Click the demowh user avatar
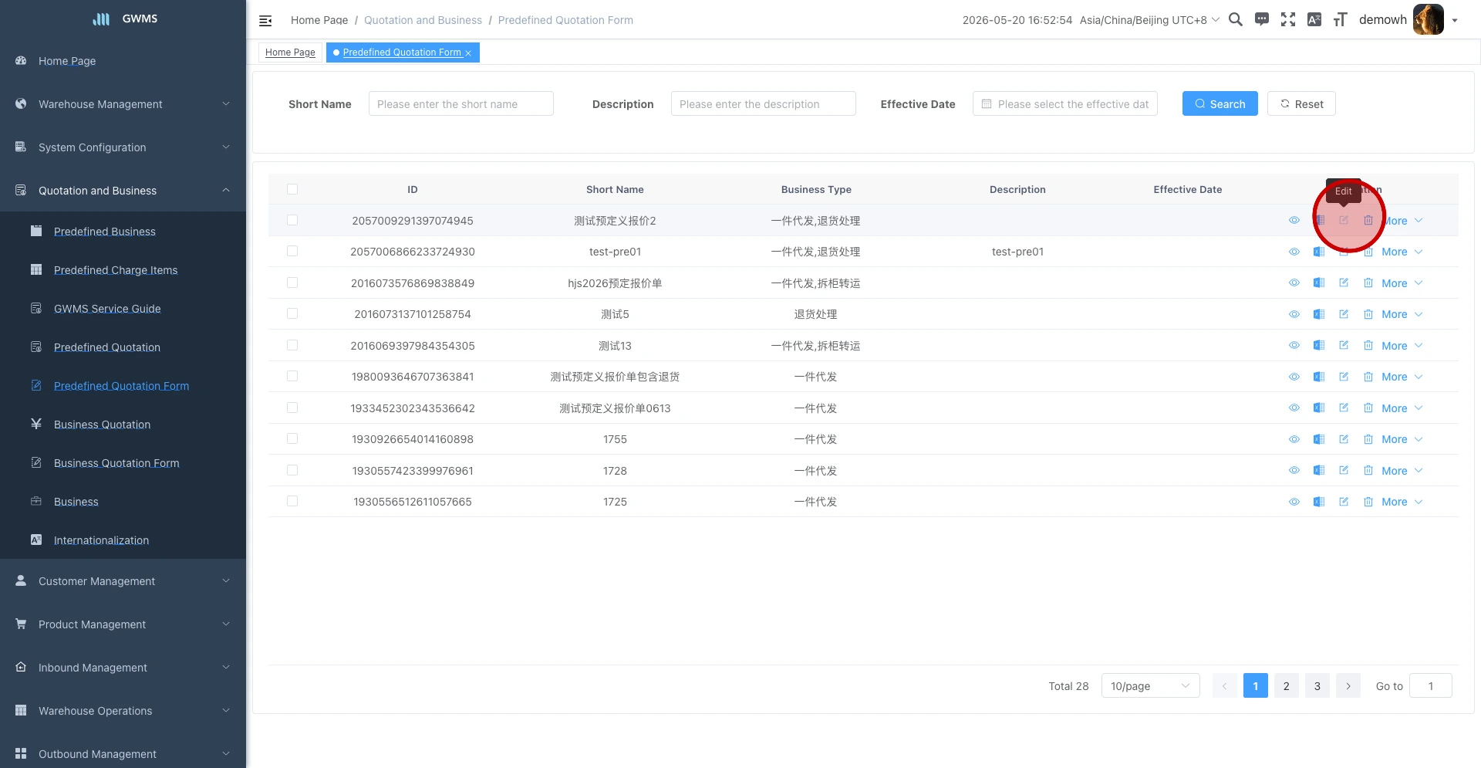The height and width of the screenshot is (768, 1481). 1428,19
